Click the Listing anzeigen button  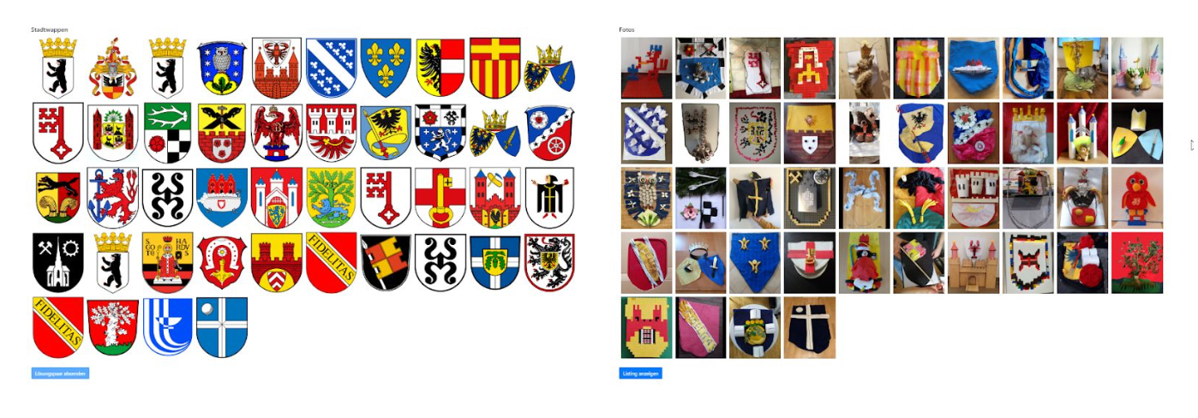[x=640, y=373]
